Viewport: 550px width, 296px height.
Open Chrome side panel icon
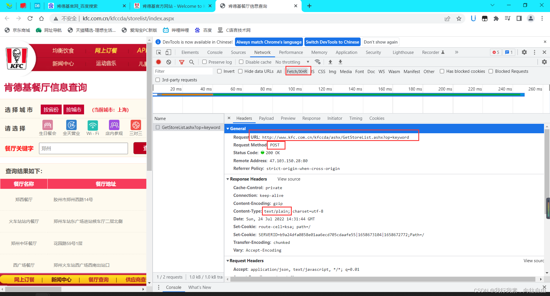[519, 19]
